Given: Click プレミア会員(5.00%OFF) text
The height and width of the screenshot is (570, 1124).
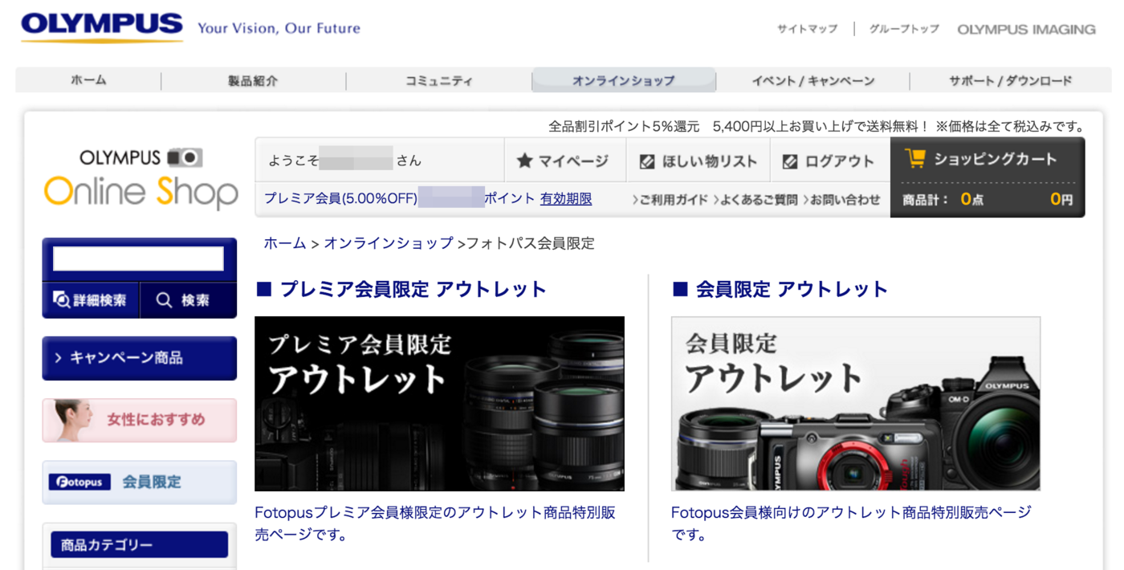Looking at the screenshot, I should click(x=341, y=199).
